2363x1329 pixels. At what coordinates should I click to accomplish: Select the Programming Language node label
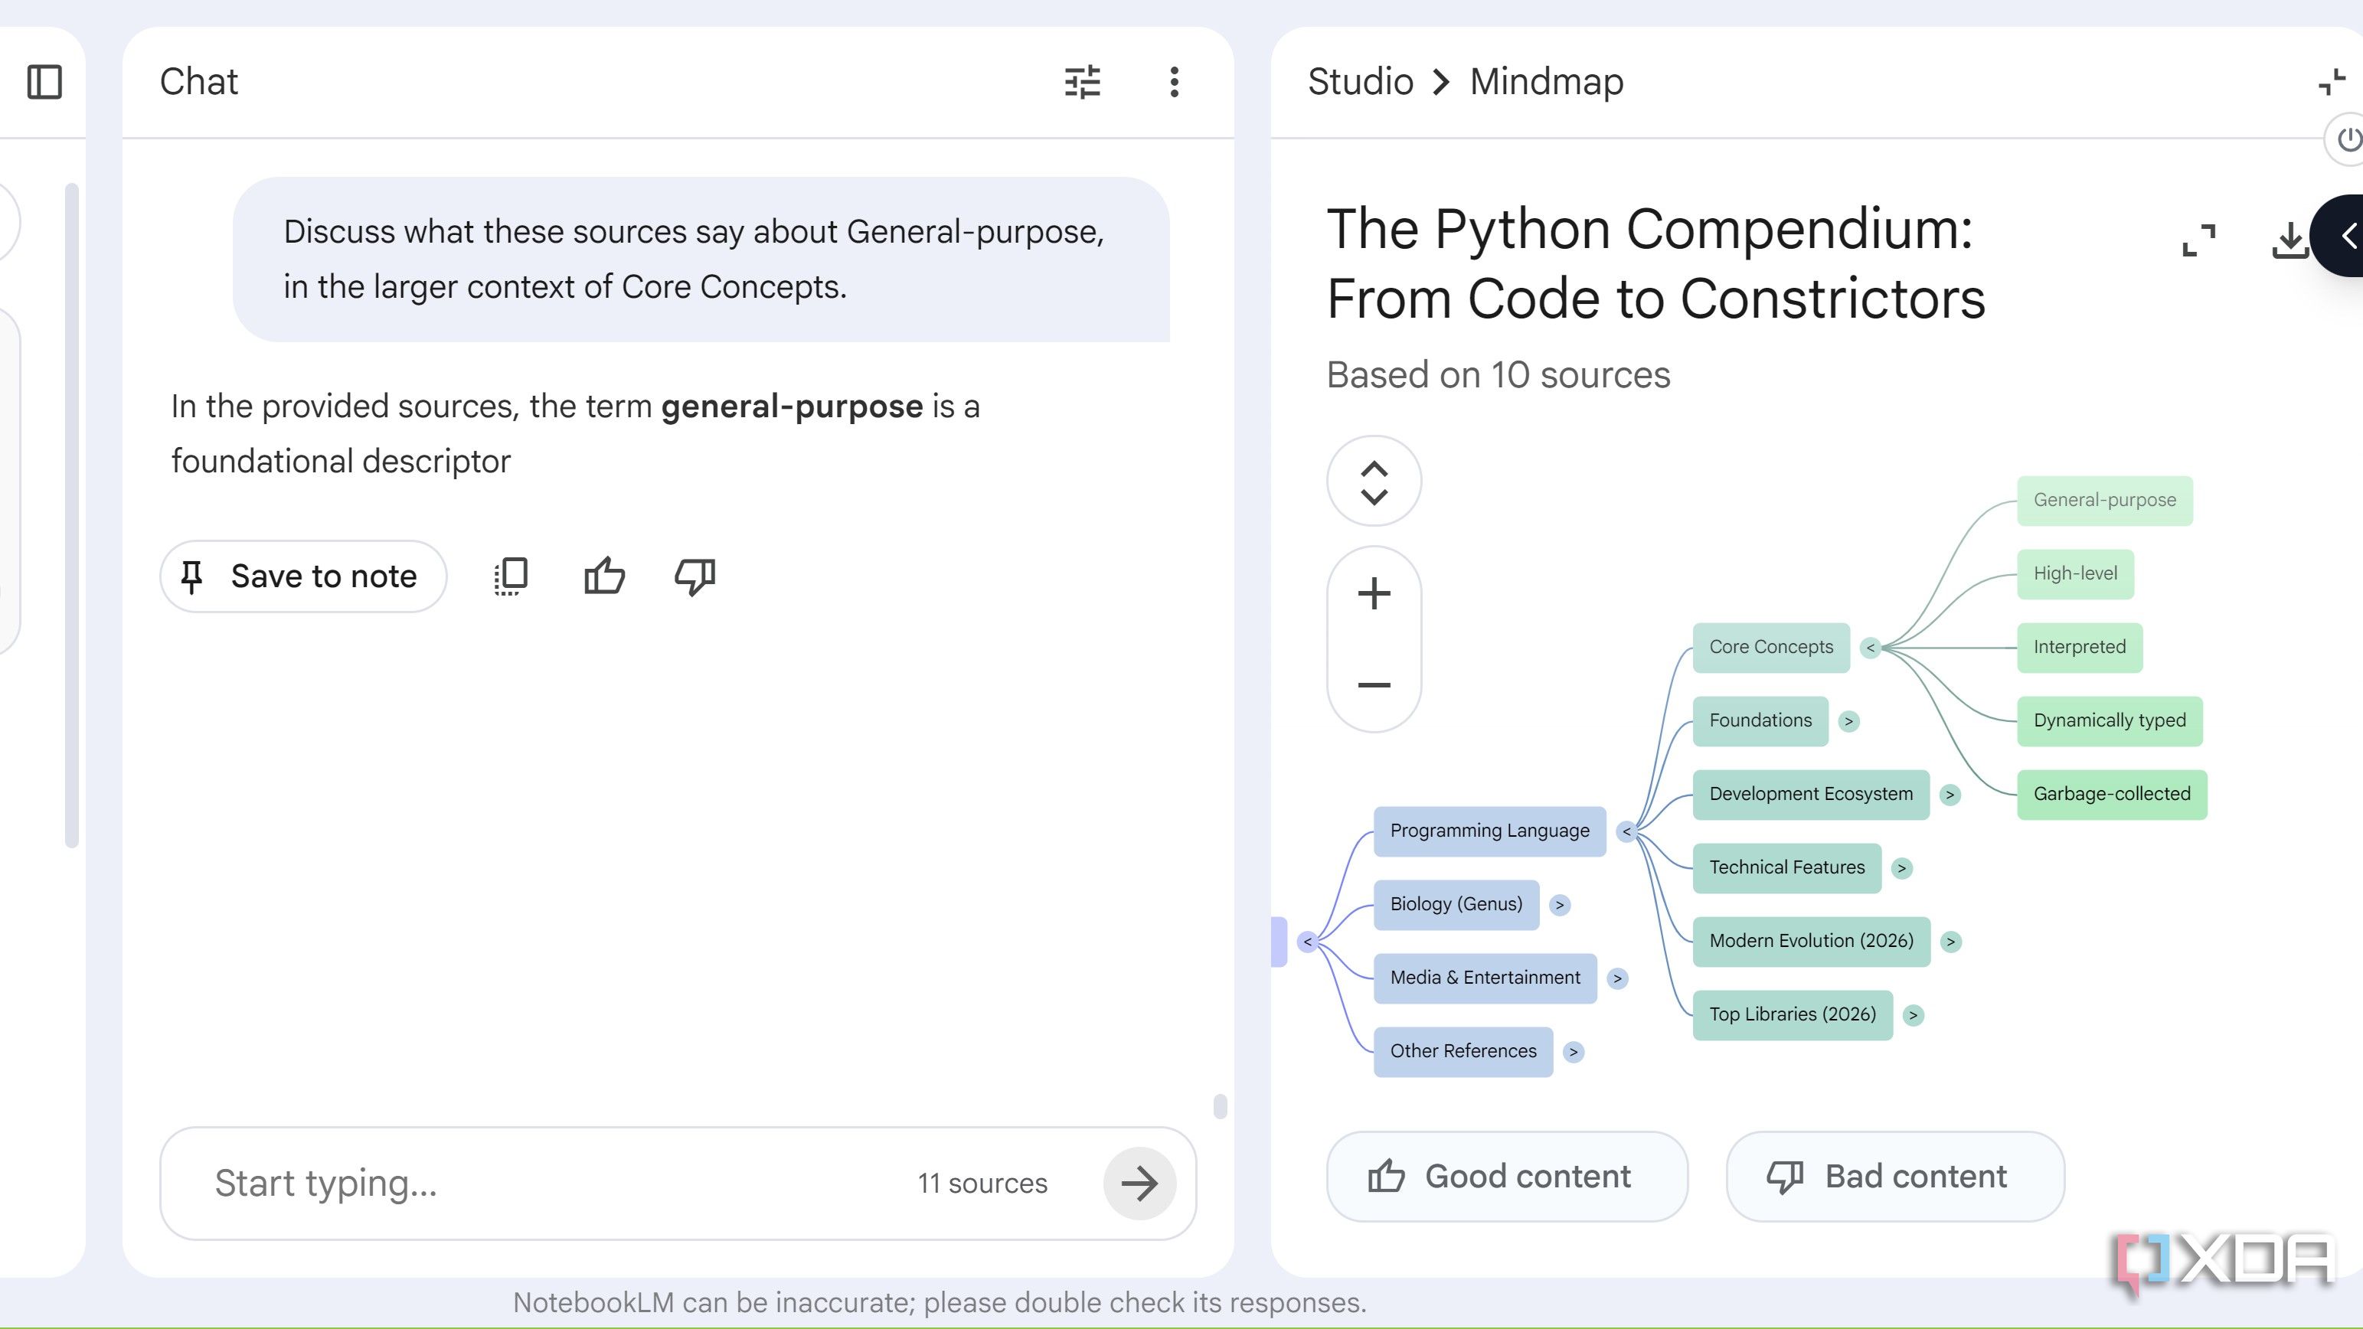coord(1490,831)
